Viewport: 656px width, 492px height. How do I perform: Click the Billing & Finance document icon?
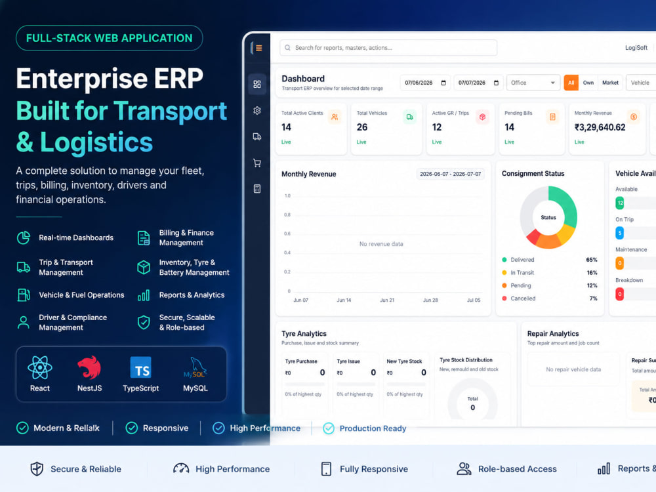pos(144,237)
